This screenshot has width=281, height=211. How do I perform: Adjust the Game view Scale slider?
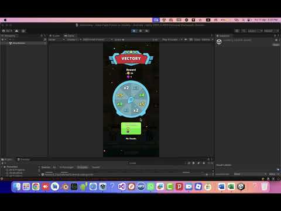click(x=136, y=40)
